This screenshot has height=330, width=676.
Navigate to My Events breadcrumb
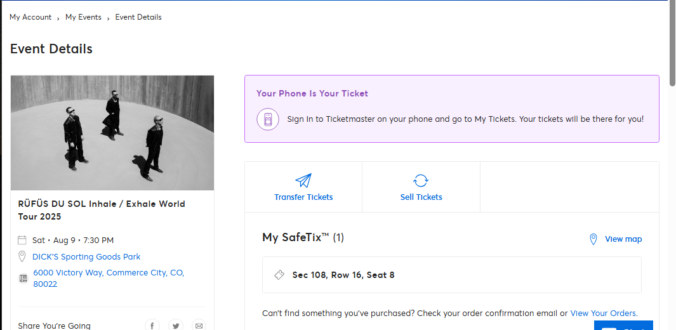point(83,17)
